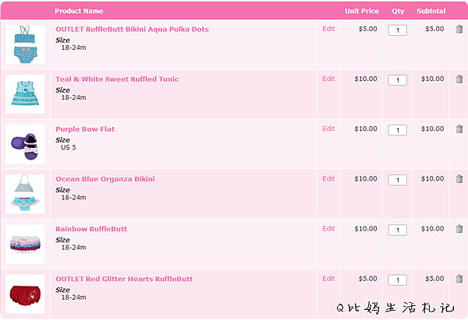Select quantity box for Purple Bow Flat
The image size is (468, 320).
pos(398,130)
